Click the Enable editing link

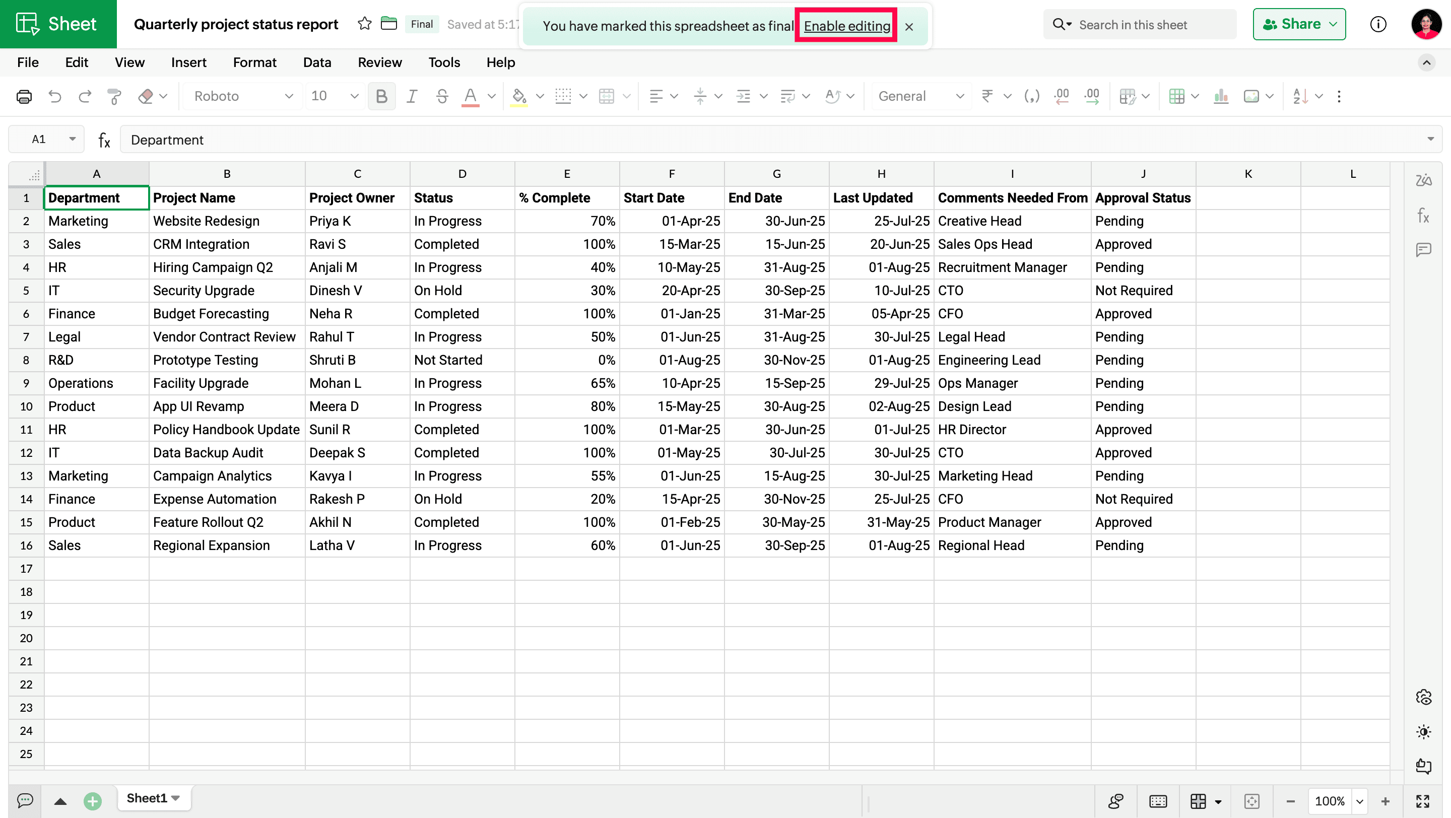coord(846,26)
